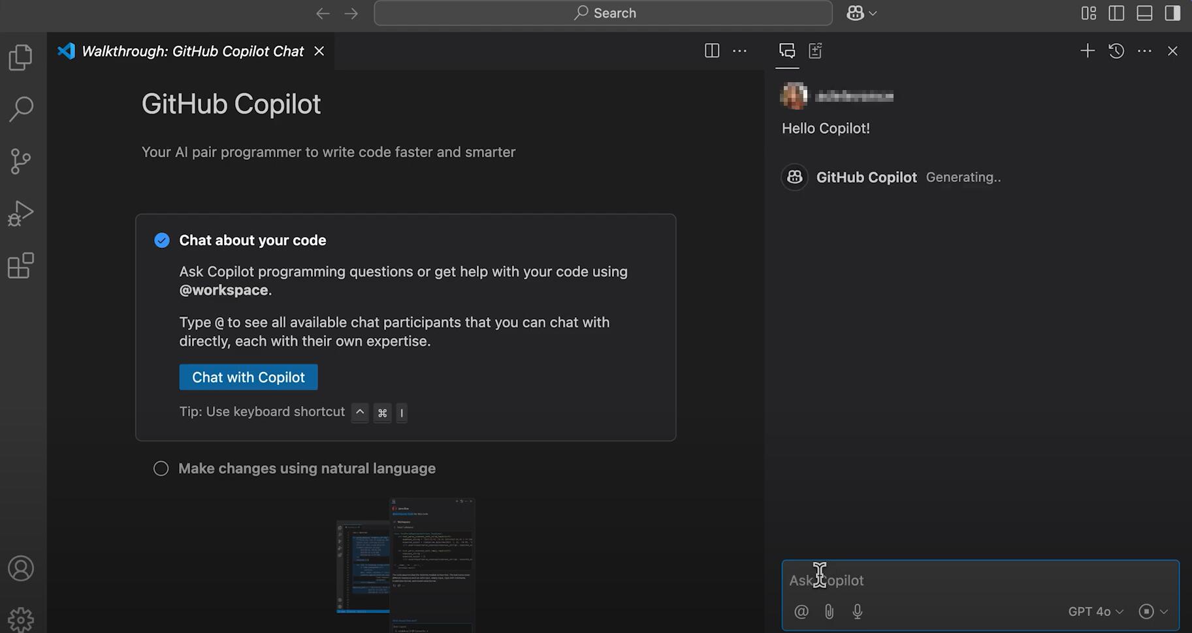Screen dimensions: 1192x633
Task: Open chat panel More Actions menu
Action: pos(1144,51)
